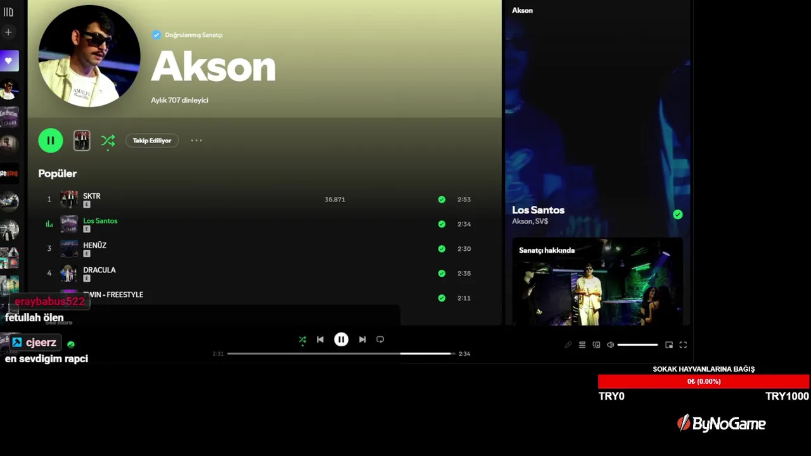Image resolution: width=811 pixels, height=456 pixels.
Task: Toggle artist shuffle next to Takip Ediliyor
Action: point(108,141)
